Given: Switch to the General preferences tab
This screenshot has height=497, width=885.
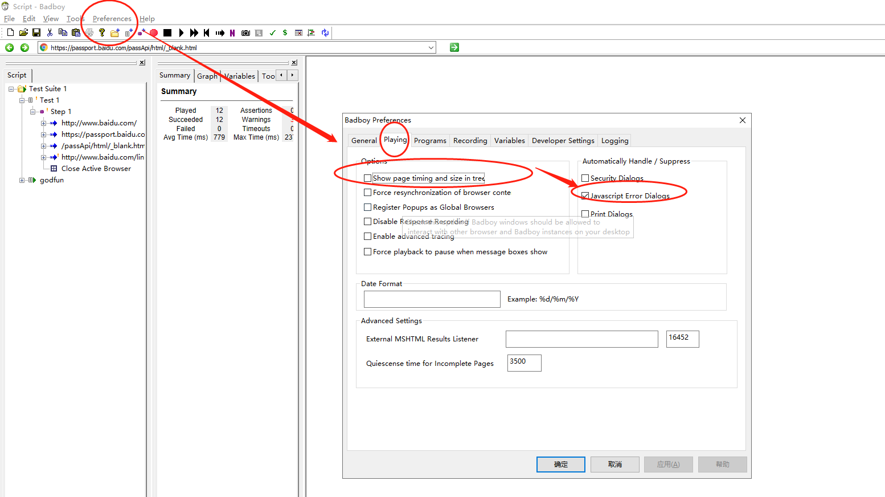Looking at the screenshot, I should [364, 141].
